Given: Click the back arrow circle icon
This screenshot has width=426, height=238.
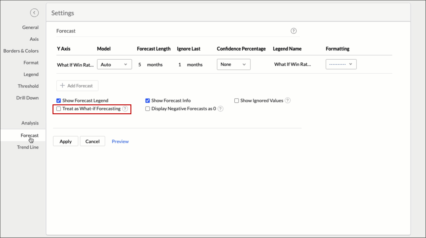Looking at the screenshot, I should point(34,13).
